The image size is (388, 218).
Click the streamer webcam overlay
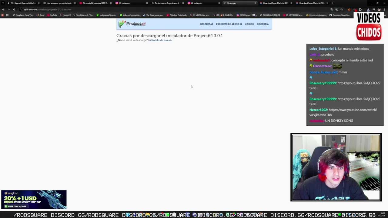(x=336, y=167)
